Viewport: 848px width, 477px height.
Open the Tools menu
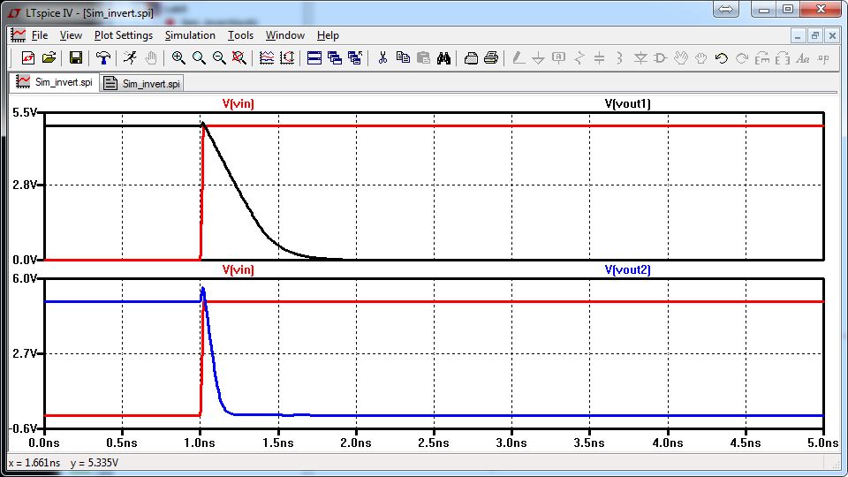pyautogui.click(x=240, y=35)
